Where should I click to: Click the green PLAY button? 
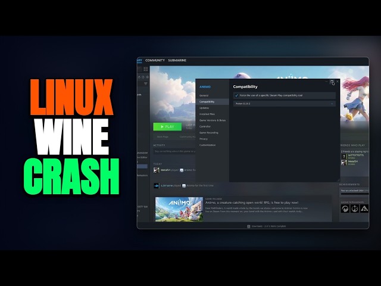[167, 127]
